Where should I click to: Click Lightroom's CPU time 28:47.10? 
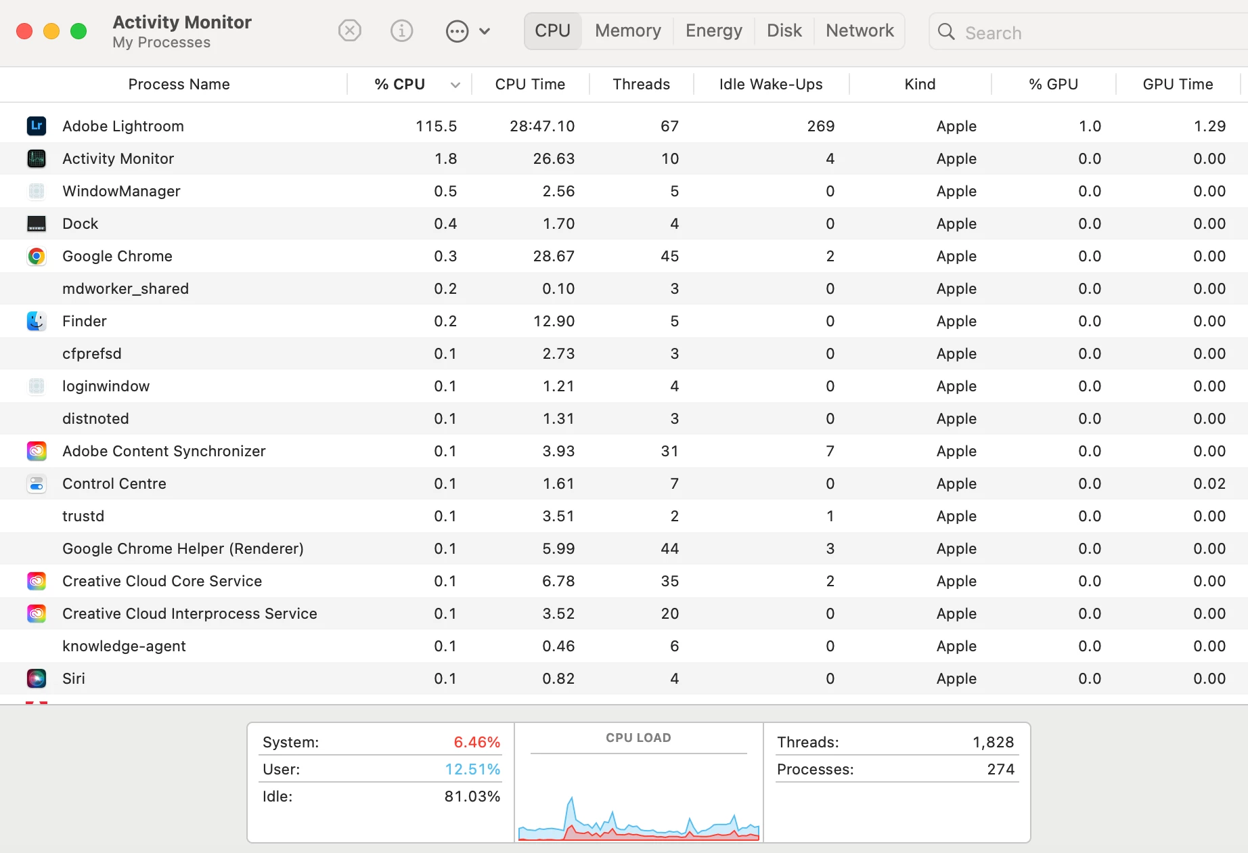pos(542,126)
